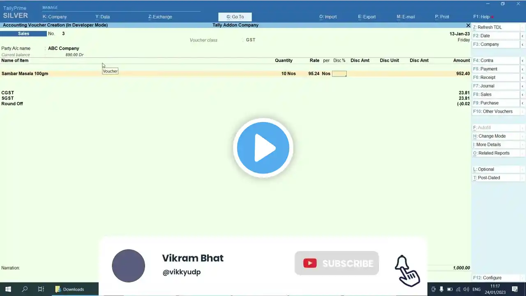Open Windows Start menu icon
Screen dimensions: 526x296
[8, 289]
